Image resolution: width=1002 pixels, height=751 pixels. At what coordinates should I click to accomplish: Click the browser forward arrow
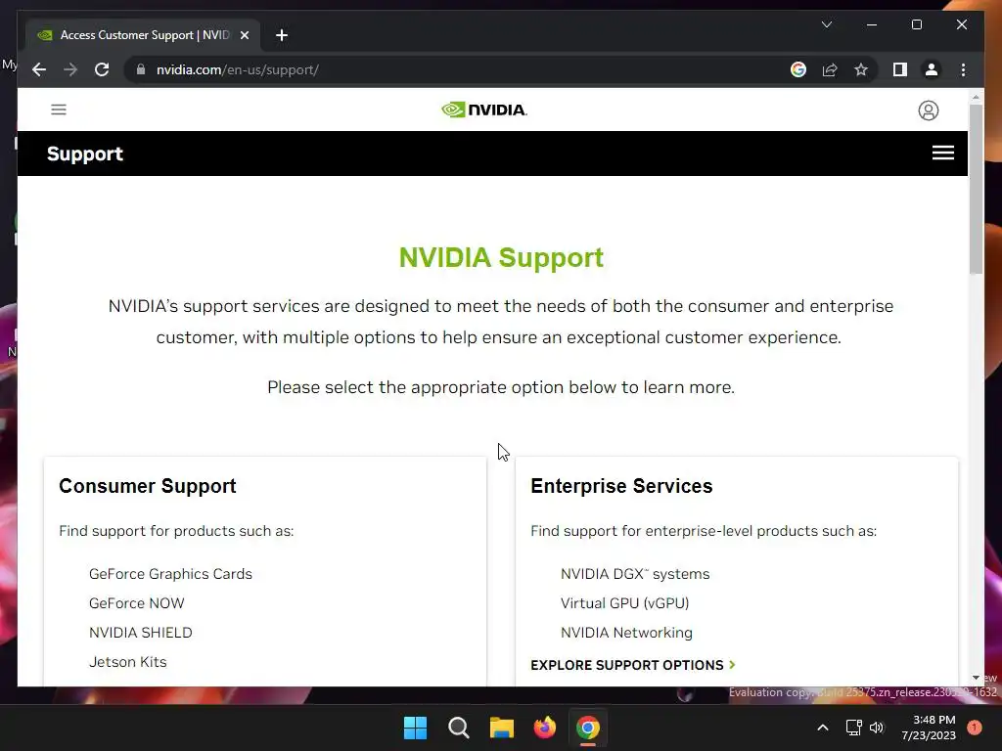pos(70,69)
